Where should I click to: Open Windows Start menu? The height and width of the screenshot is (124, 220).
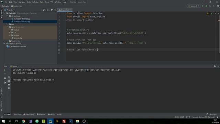3,121
